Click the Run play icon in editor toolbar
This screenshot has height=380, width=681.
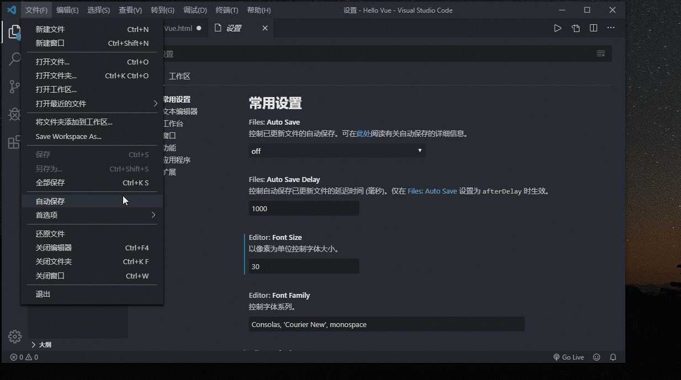tap(558, 28)
